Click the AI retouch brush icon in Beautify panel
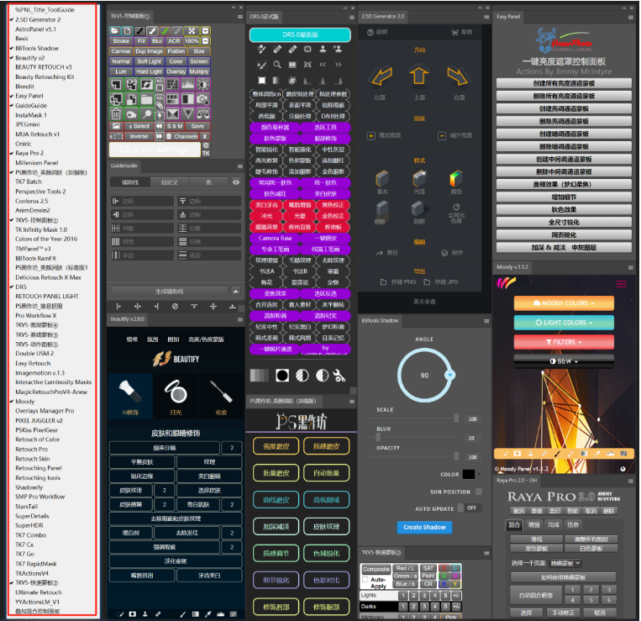Image resolution: width=641 pixels, height=621 pixels. [x=130, y=392]
